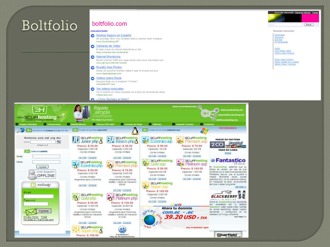
Task: Click the Gold php plan icon
Action: point(76,197)
